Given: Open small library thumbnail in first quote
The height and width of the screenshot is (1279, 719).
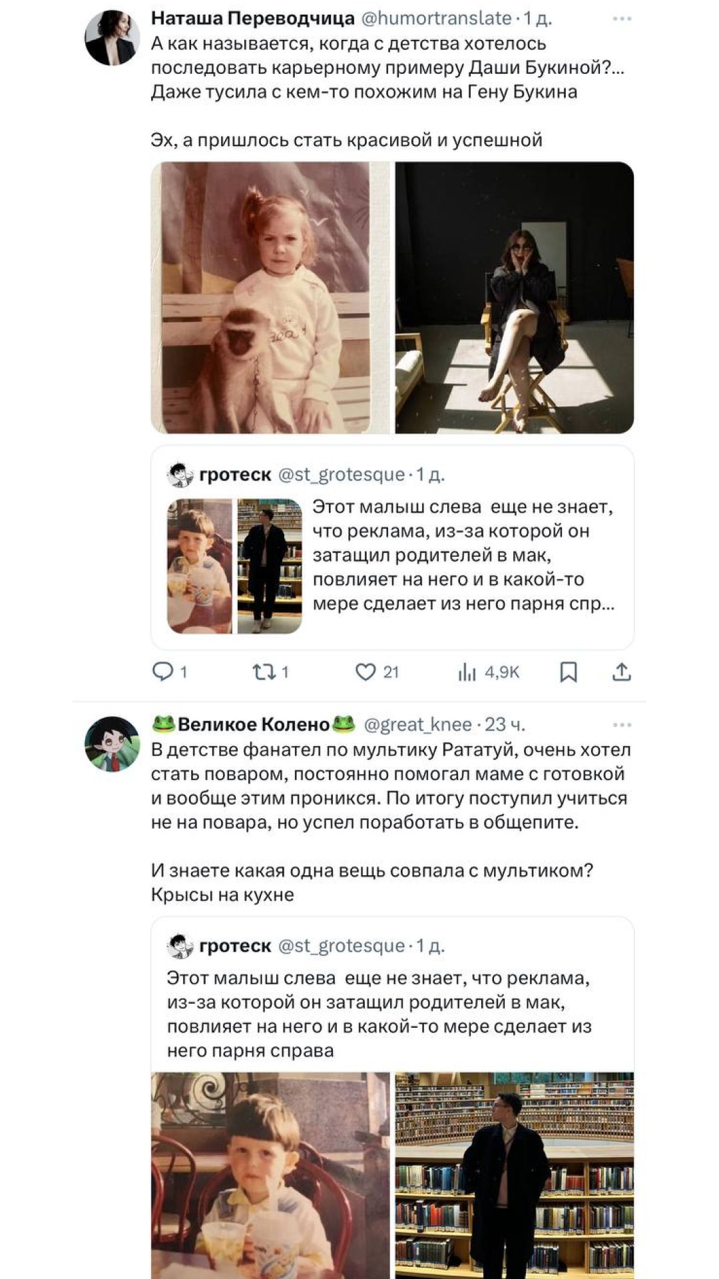Looking at the screenshot, I should point(270,566).
